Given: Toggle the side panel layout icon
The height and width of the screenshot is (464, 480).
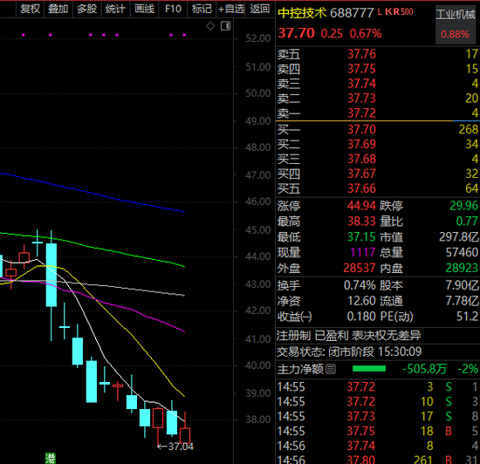Looking at the screenshot, I should tap(226, 26).
